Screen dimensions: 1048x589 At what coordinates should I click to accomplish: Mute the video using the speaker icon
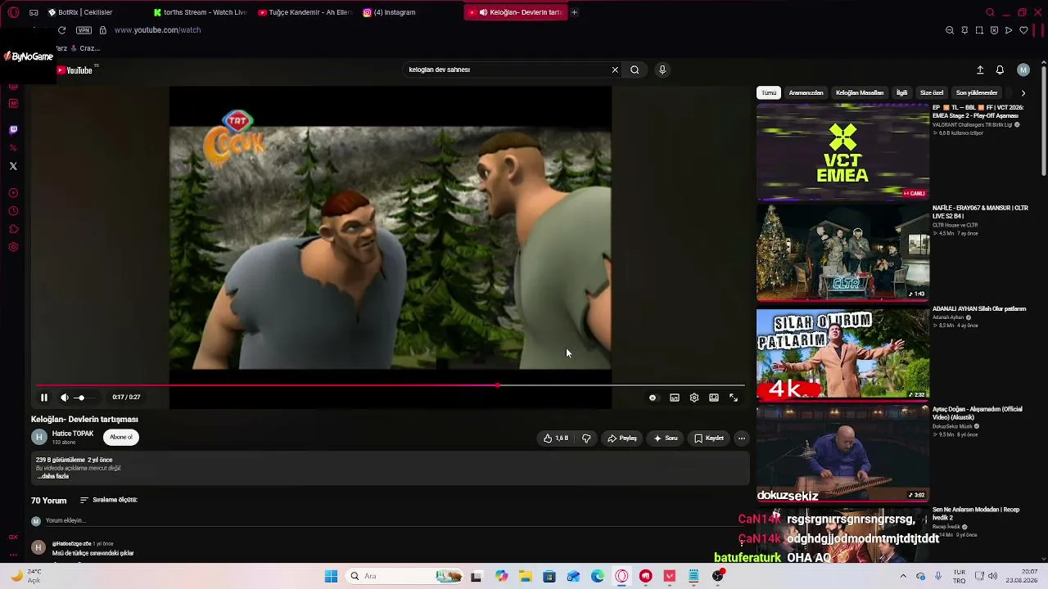65,398
